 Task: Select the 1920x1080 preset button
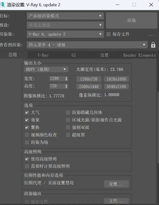116,79
